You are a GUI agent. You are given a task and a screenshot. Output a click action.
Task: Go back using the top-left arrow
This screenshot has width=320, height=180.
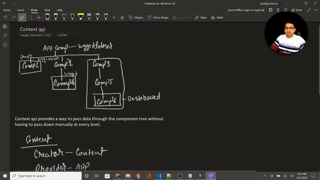click(4, 3)
